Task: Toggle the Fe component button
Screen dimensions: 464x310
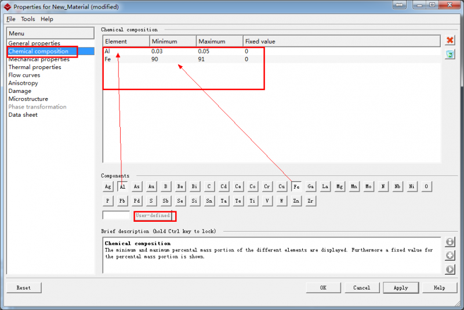Action: (296, 186)
